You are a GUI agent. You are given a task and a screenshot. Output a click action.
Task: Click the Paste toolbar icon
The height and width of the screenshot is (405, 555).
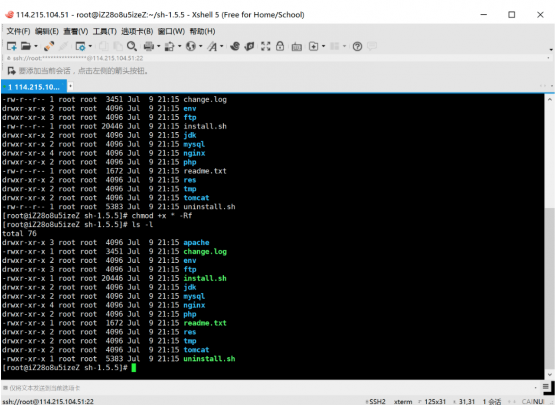pos(118,46)
